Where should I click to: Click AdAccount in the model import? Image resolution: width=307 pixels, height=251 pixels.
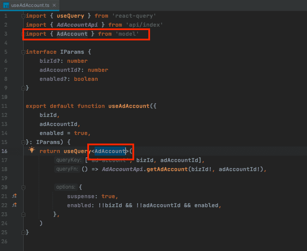(x=72, y=34)
